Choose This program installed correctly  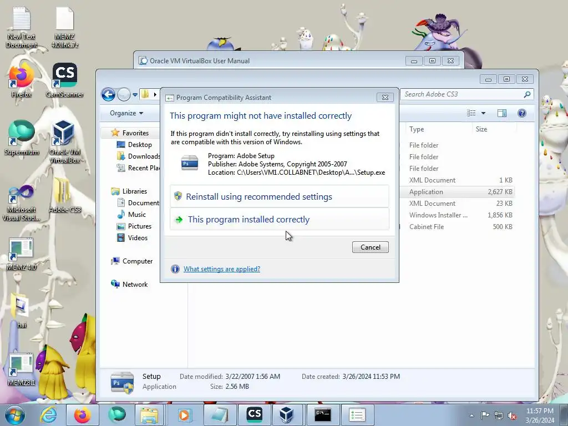pos(280,219)
